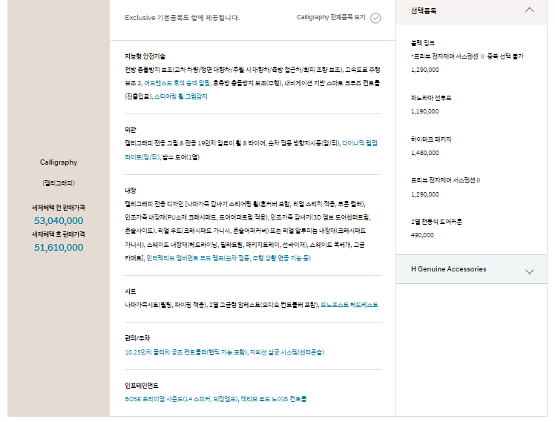Viewport: 555px width, 422px height.
Task: Select the 하이테크 패키지 option
Action: [431, 139]
